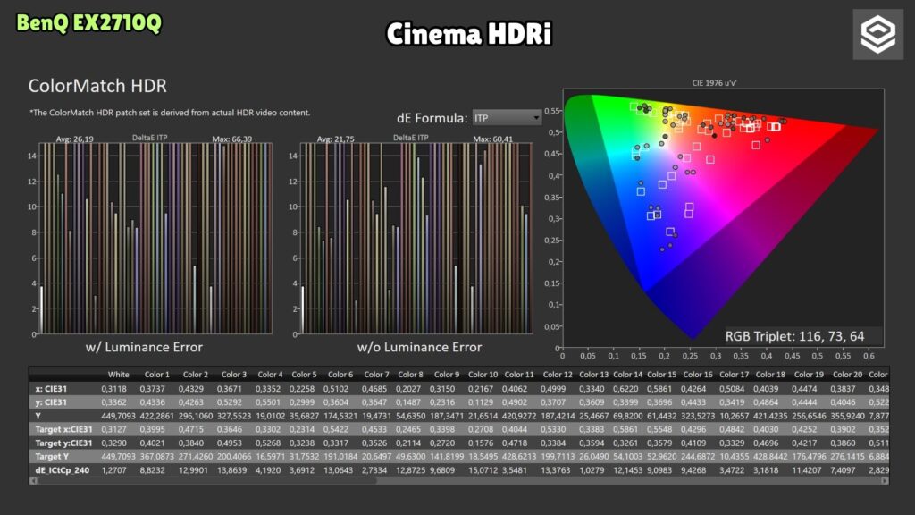Click the 'Target y:CIE31' row label
The width and height of the screenshot is (915, 515).
click(x=63, y=443)
